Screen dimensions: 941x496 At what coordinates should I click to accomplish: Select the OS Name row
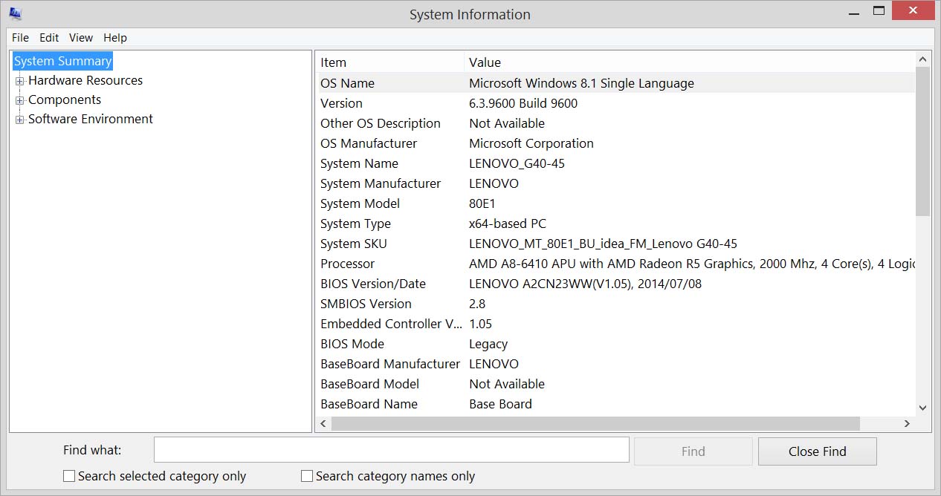[x=615, y=83]
